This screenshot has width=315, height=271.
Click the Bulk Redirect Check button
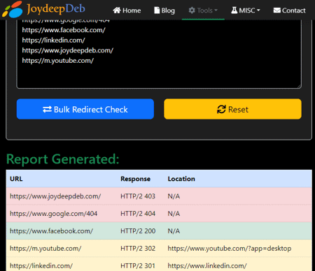(x=85, y=109)
